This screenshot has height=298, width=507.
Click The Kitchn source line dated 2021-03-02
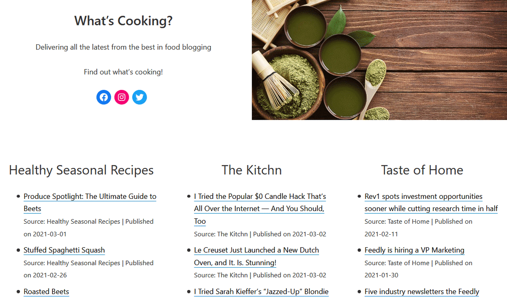(x=260, y=234)
